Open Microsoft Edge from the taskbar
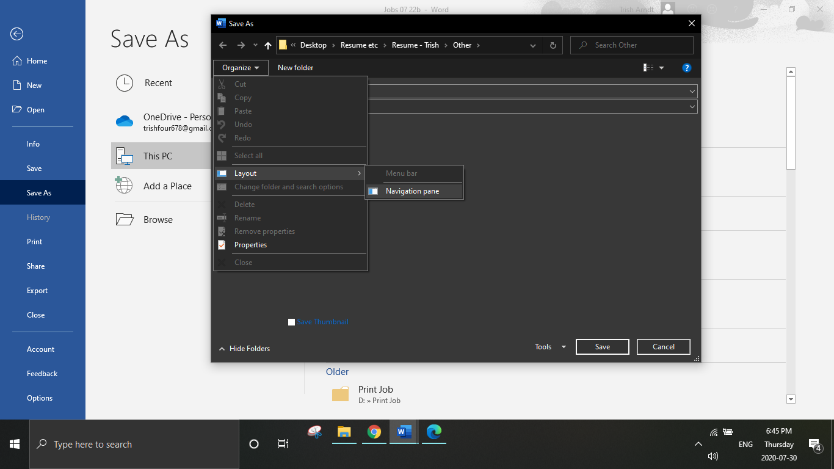834x469 pixels. pyautogui.click(x=434, y=432)
